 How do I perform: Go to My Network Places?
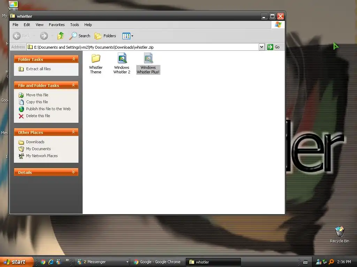point(42,156)
